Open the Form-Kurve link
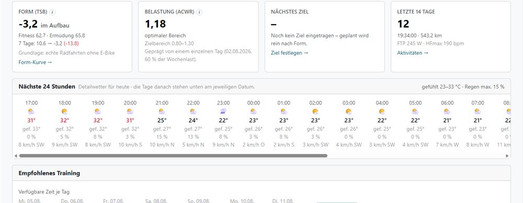Screen dimensions: 523x203 [36, 62]
